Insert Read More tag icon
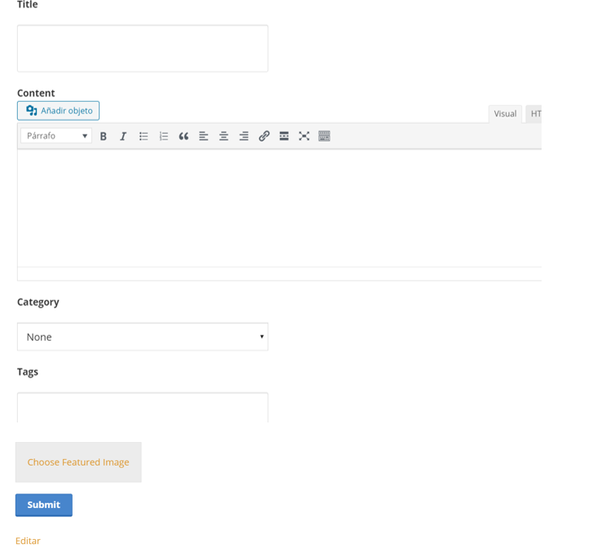Image resolution: width=615 pixels, height=557 pixels. (284, 136)
